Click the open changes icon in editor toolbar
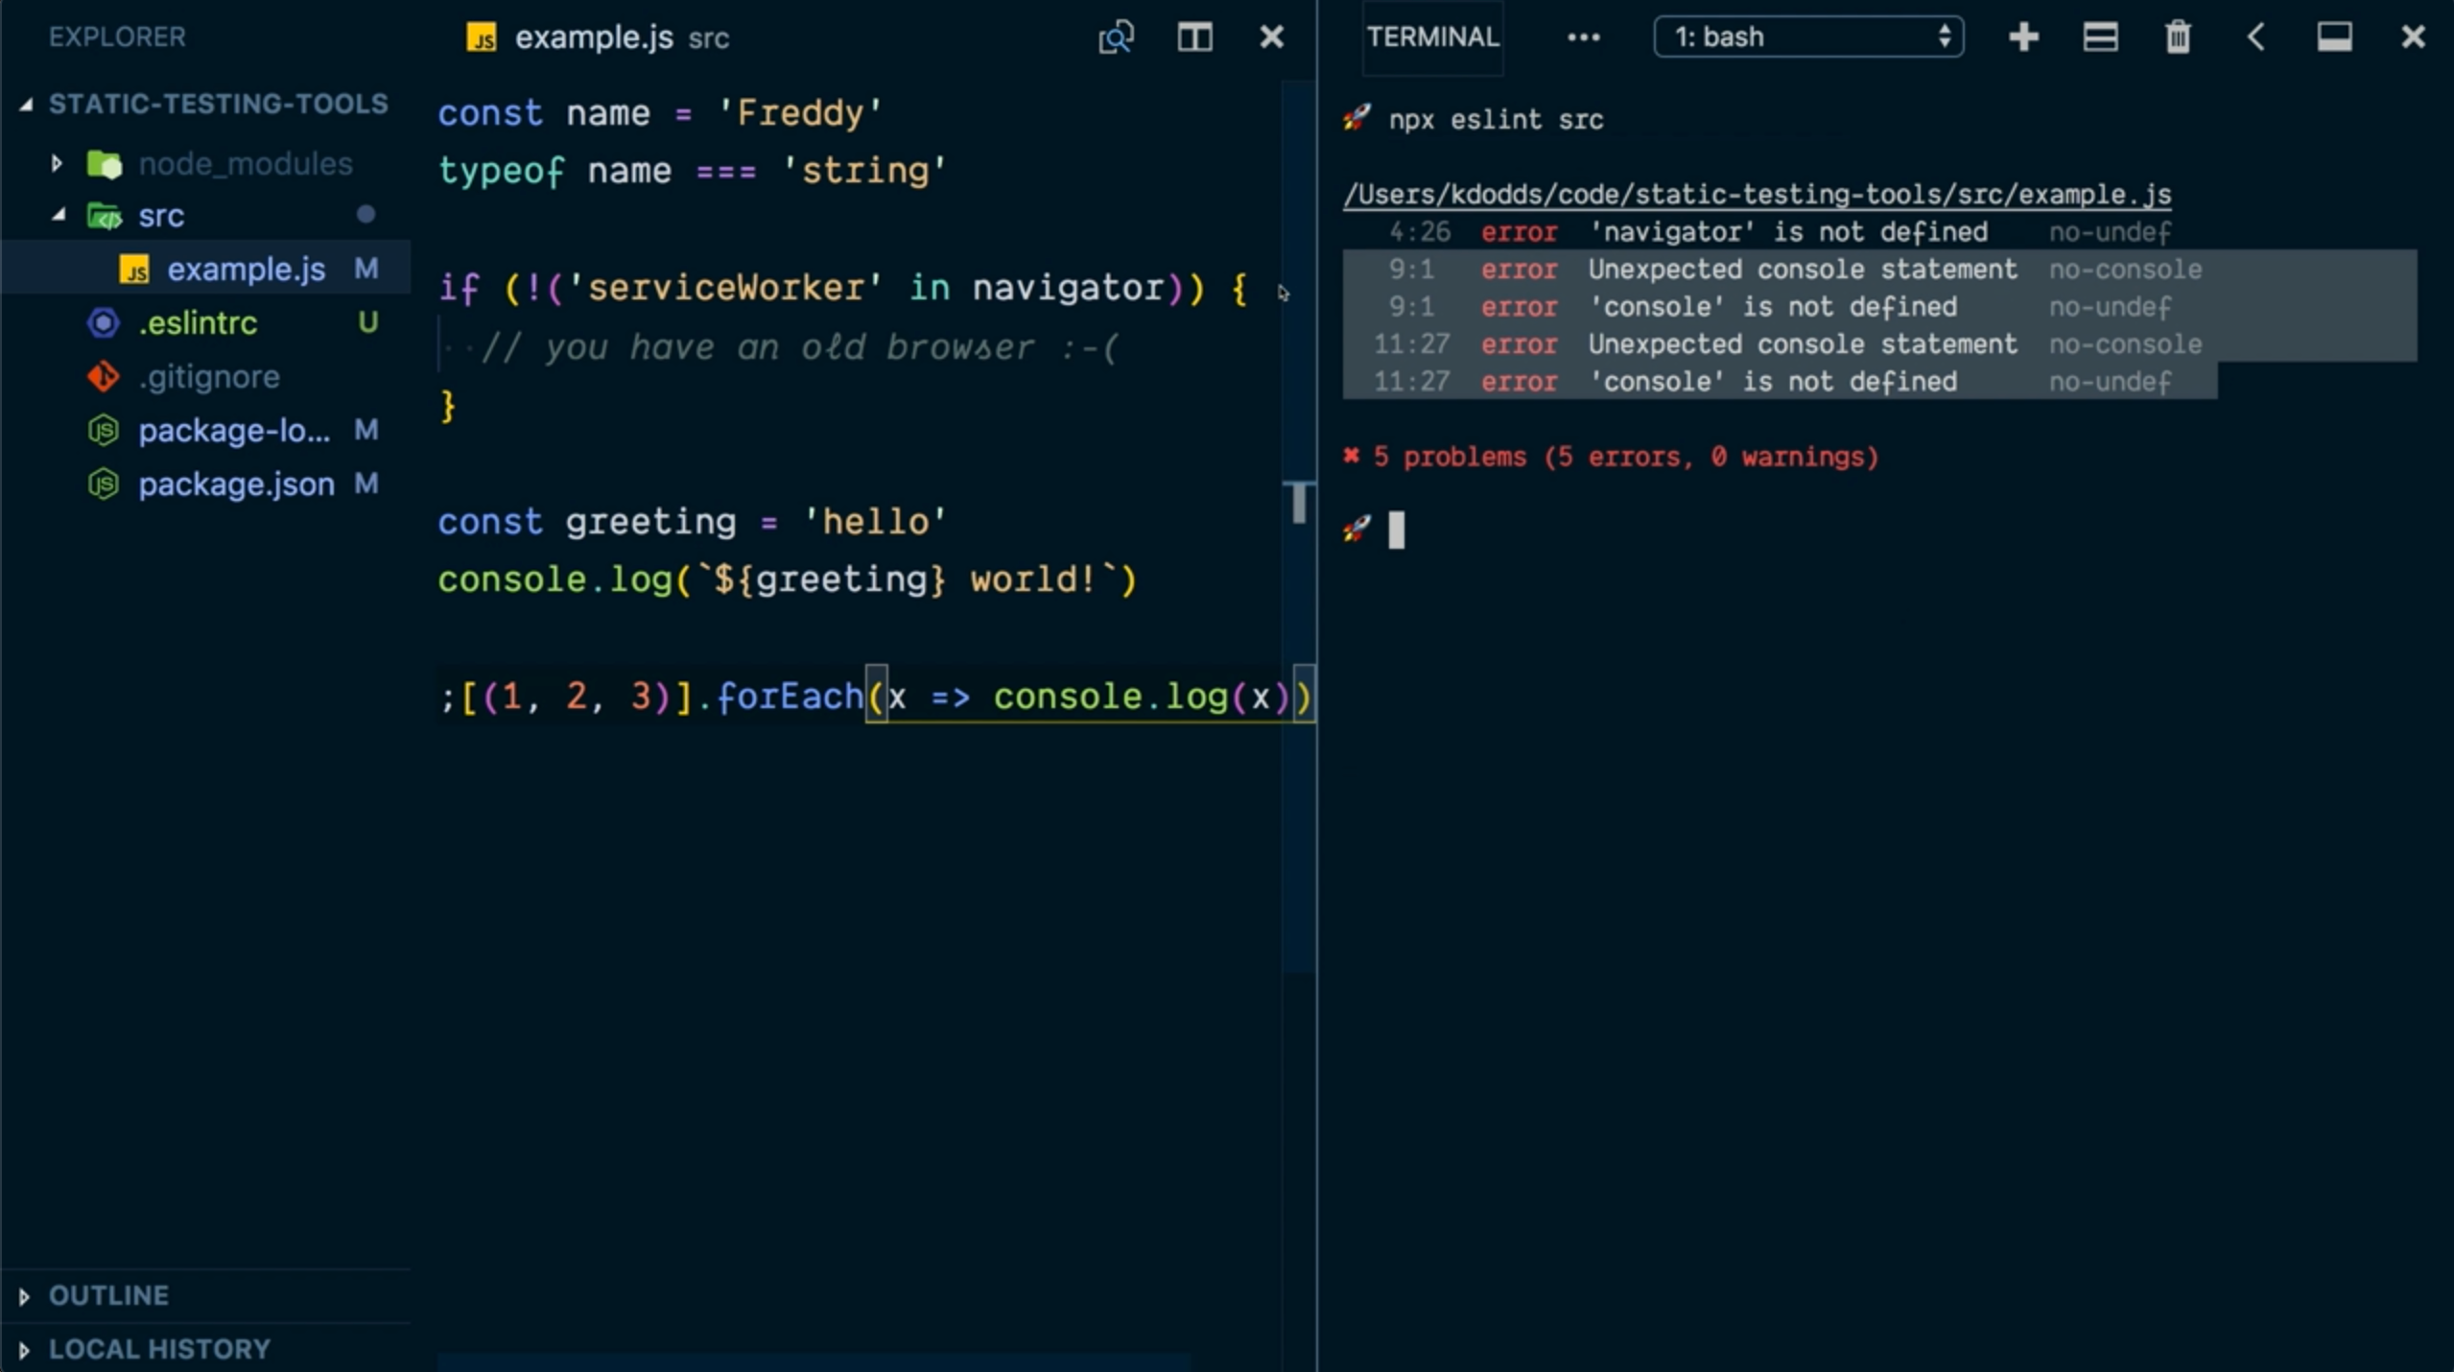 pos(1116,37)
